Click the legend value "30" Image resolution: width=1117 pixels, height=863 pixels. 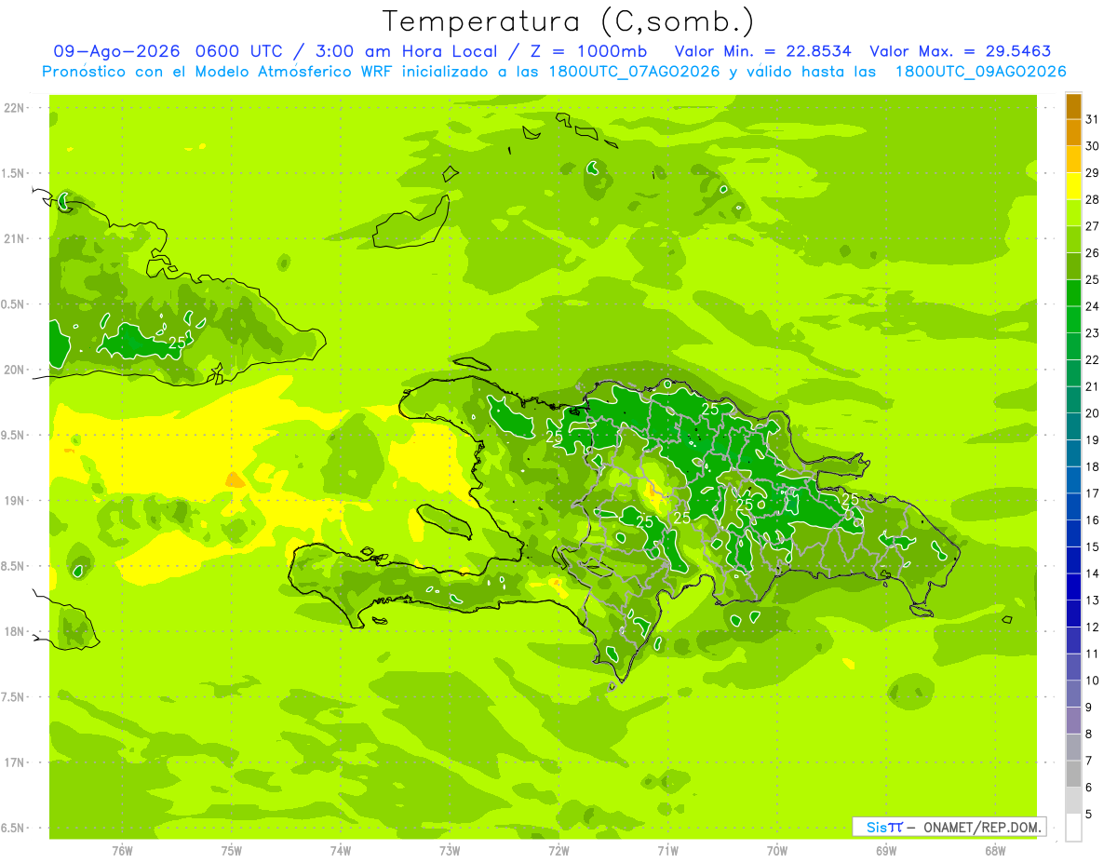click(x=1093, y=146)
